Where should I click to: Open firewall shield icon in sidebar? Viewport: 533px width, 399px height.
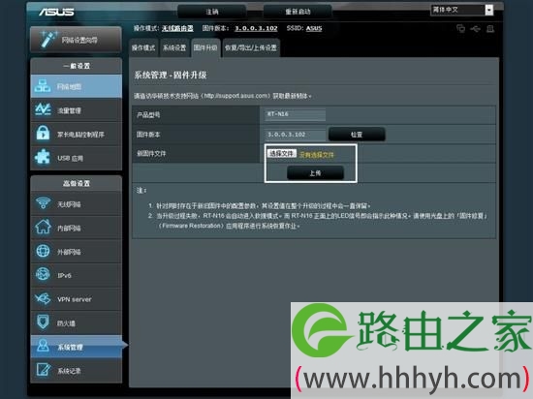43,322
